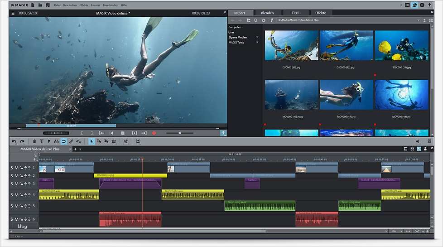Viewport: 443px width, 247px height.
Task: Click the undo arrow in the toolbar
Action: [x=14, y=141]
